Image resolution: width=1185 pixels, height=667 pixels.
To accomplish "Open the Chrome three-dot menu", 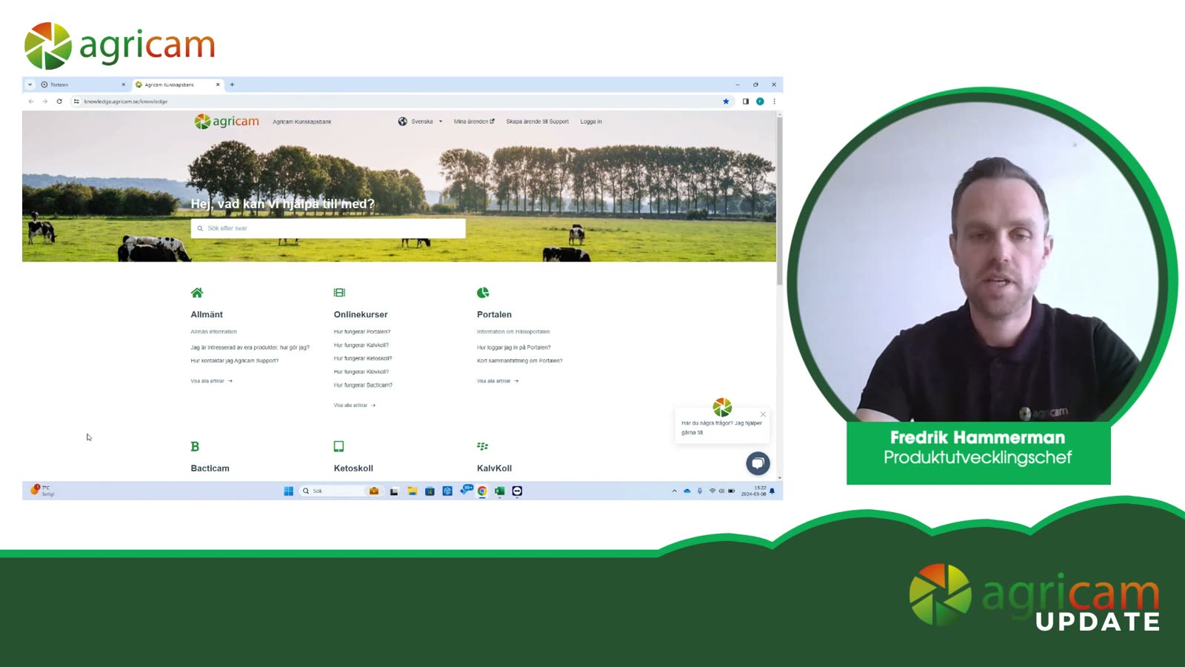I will click(774, 102).
